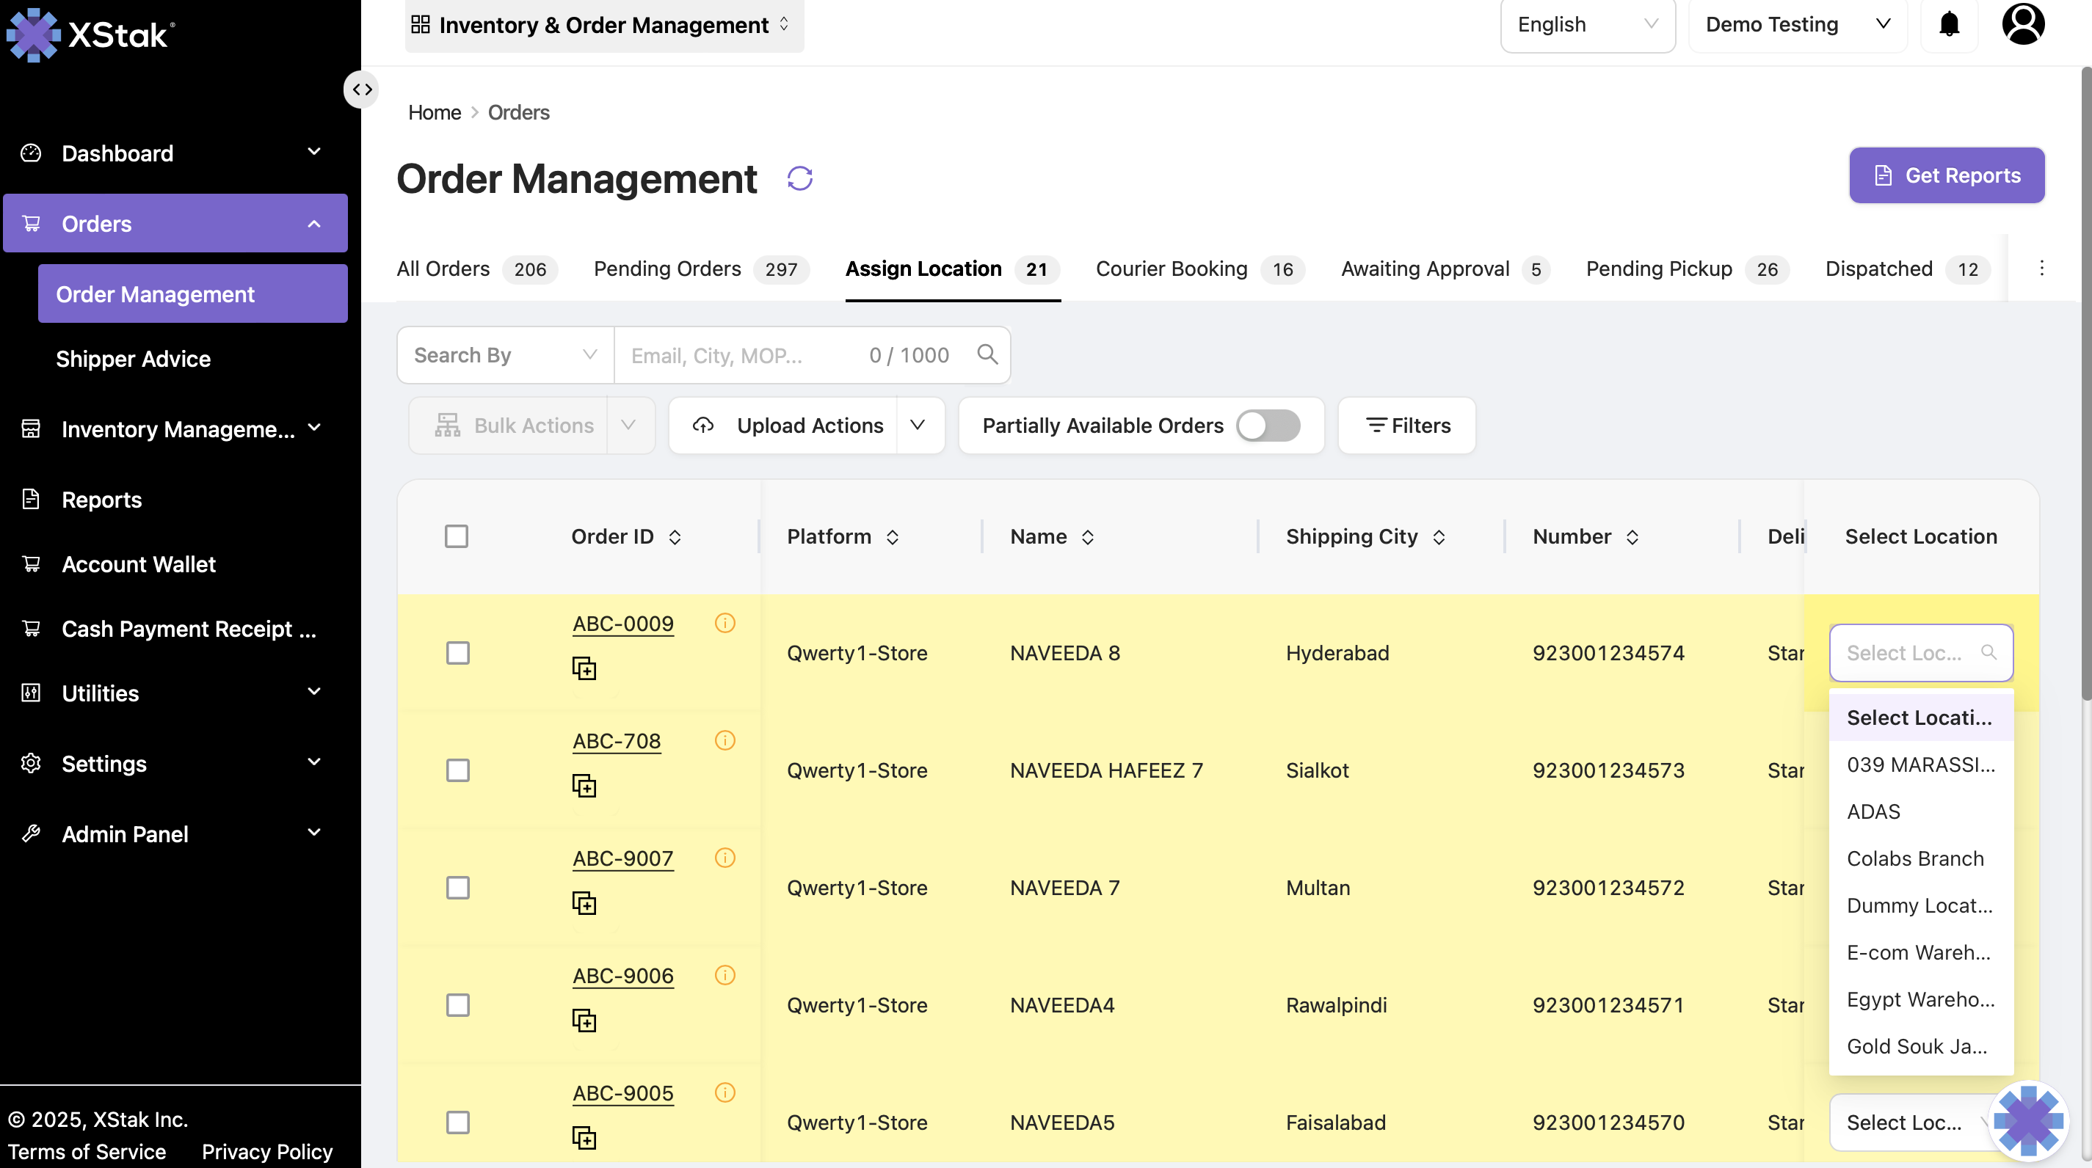
Task: Open the notifications bell
Action: (x=1949, y=25)
